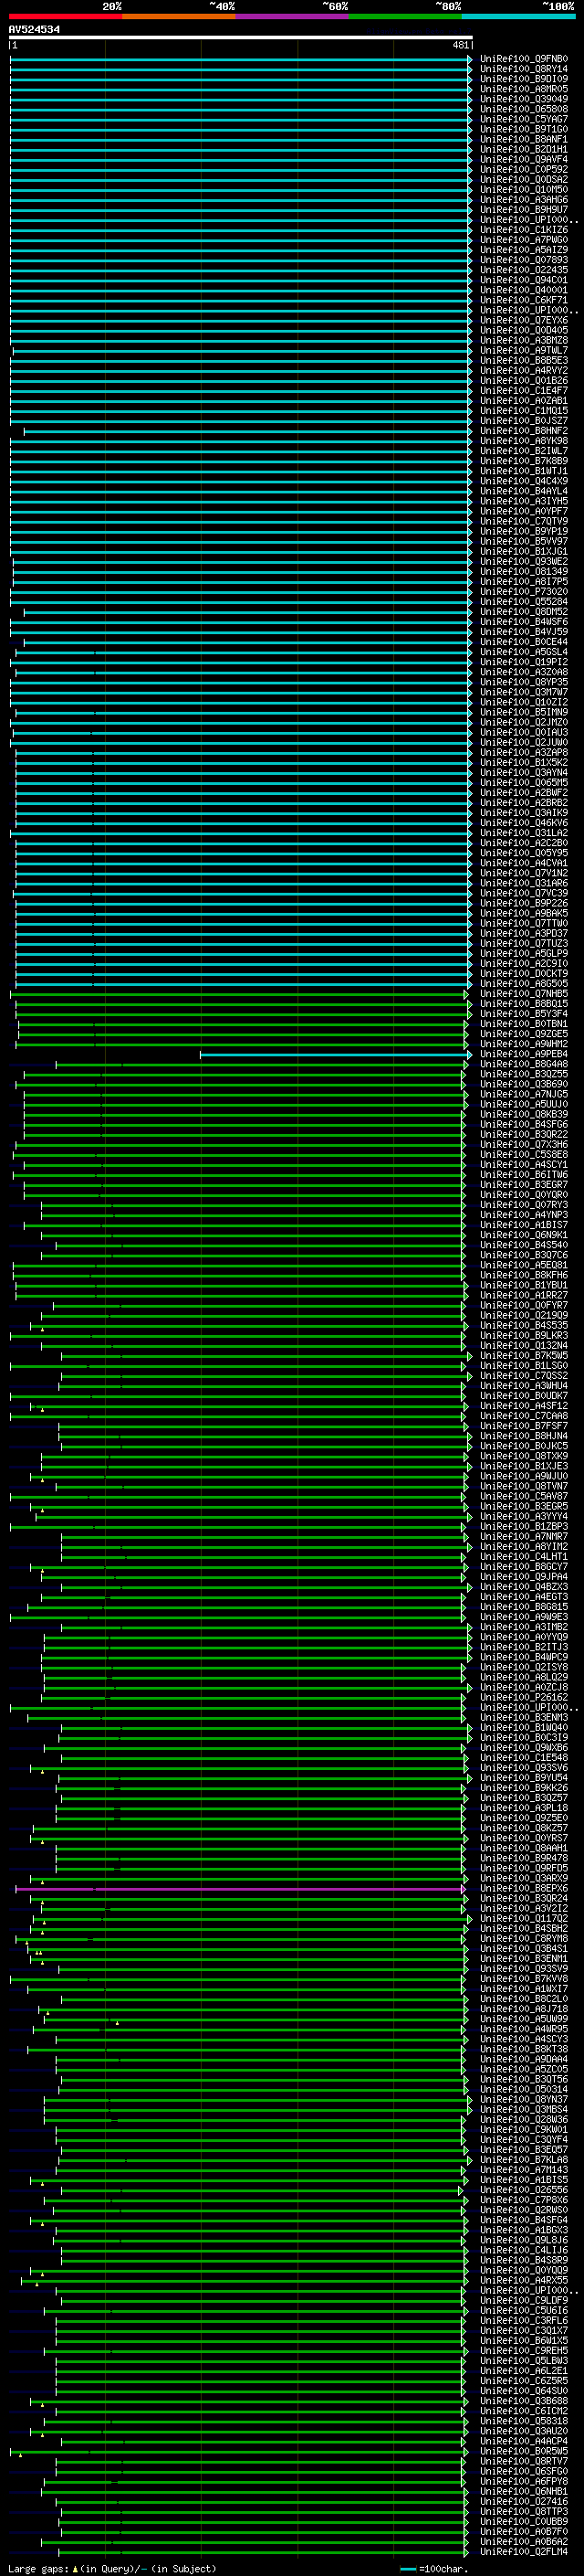Click label UniRef100_Q07RY3
The width and height of the screenshot is (584, 2576).
pyautogui.click(x=524, y=1205)
